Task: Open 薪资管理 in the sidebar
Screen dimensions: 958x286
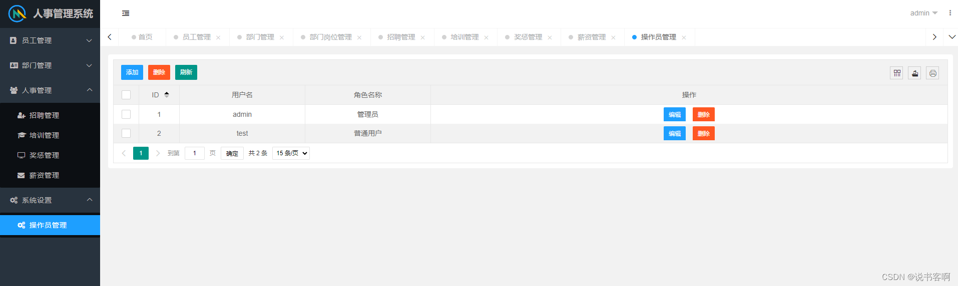Action: coord(50,175)
